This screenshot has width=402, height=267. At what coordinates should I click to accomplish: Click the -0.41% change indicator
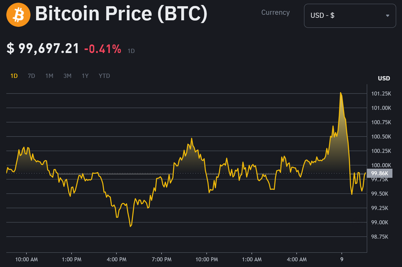click(102, 49)
